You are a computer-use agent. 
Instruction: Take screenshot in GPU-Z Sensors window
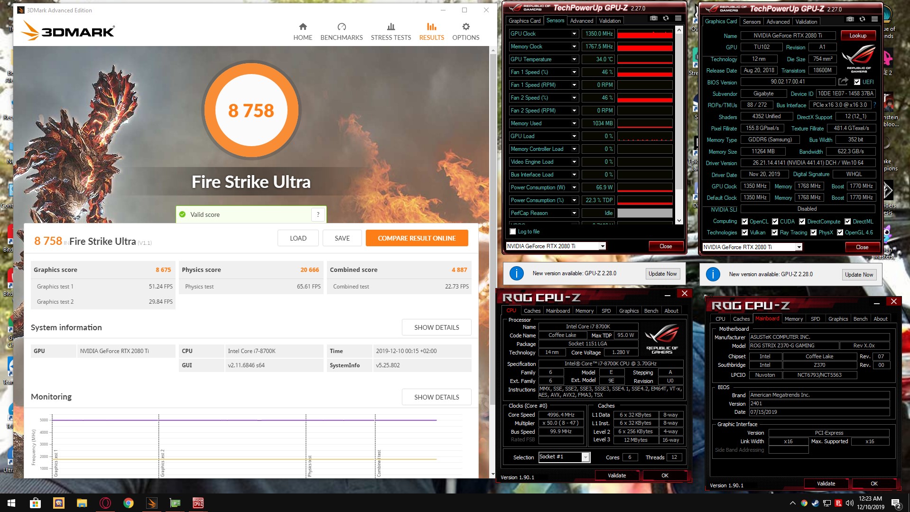[x=654, y=19]
